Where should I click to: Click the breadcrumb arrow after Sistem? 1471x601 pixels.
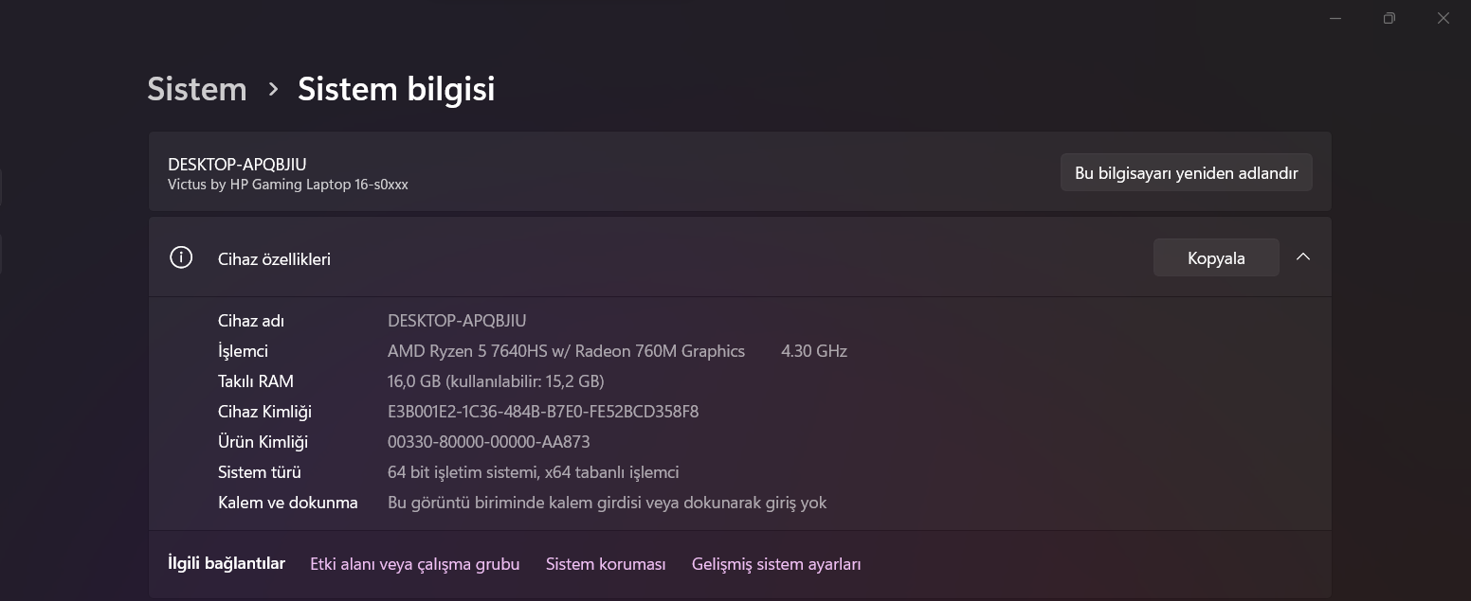point(273,89)
